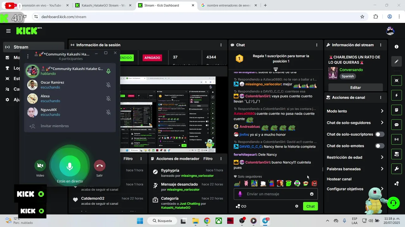The image size is (405, 227).
Task: Open Windows Start menu
Action: (x=140, y=221)
